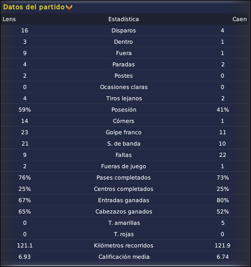Select the Centros completados row
This screenshot has height=267, width=251.
coord(124,189)
